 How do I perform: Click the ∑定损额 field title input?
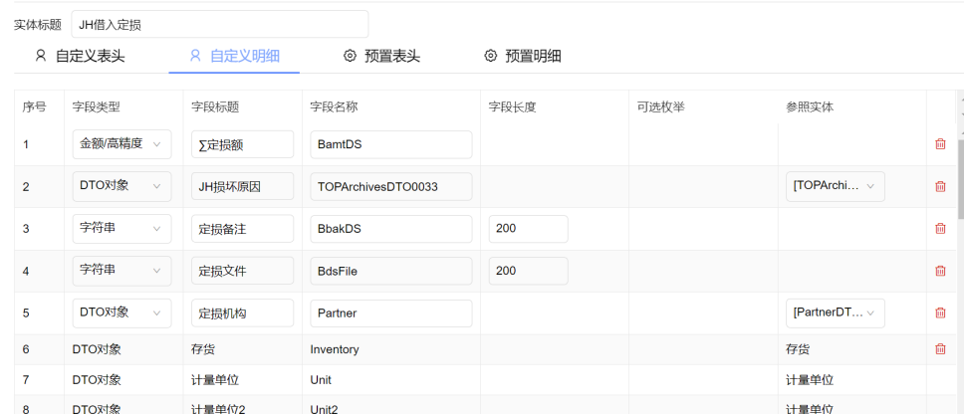(x=242, y=144)
